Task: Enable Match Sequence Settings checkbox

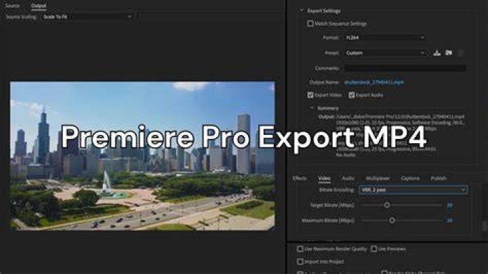Action: 310,23
